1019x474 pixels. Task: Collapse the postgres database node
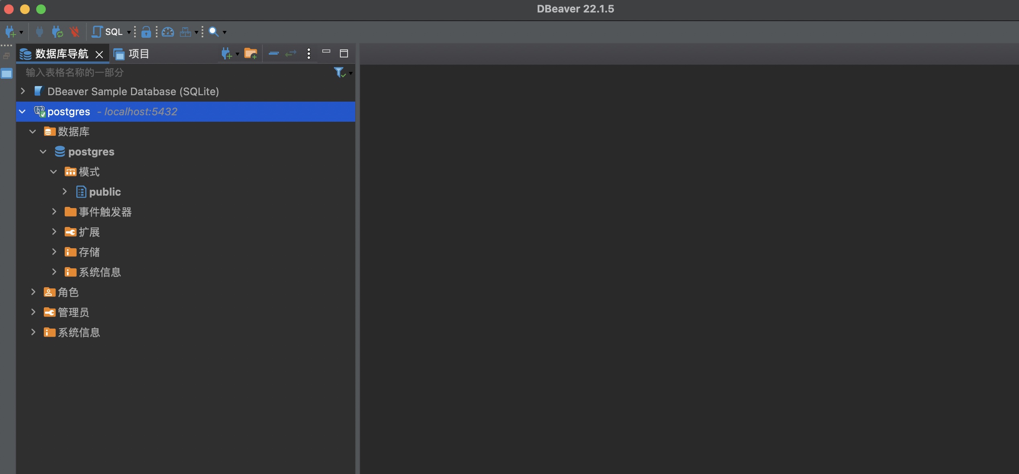pyautogui.click(x=43, y=151)
